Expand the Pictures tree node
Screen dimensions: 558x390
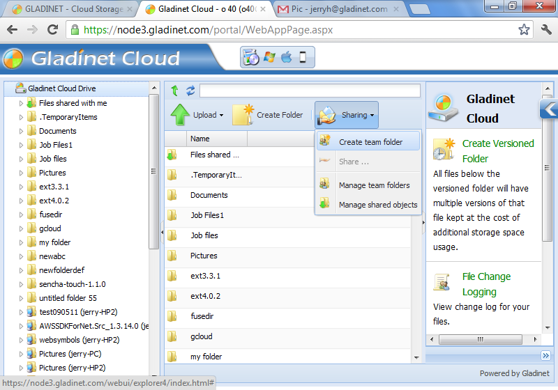click(21, 173)
